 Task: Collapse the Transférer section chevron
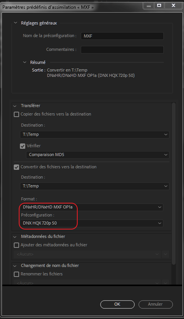[15, 106]
